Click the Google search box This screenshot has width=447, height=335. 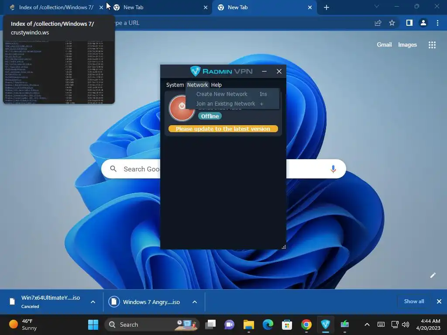[x=223, y=169]
